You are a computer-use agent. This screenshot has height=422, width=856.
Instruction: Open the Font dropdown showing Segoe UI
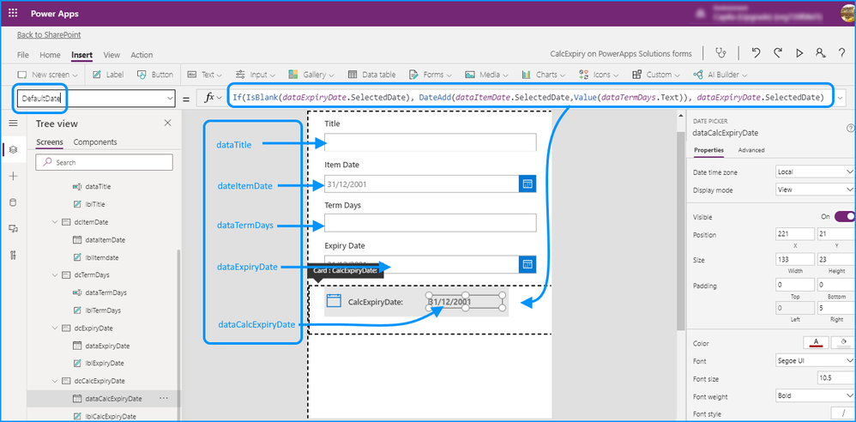click(815, 361)
